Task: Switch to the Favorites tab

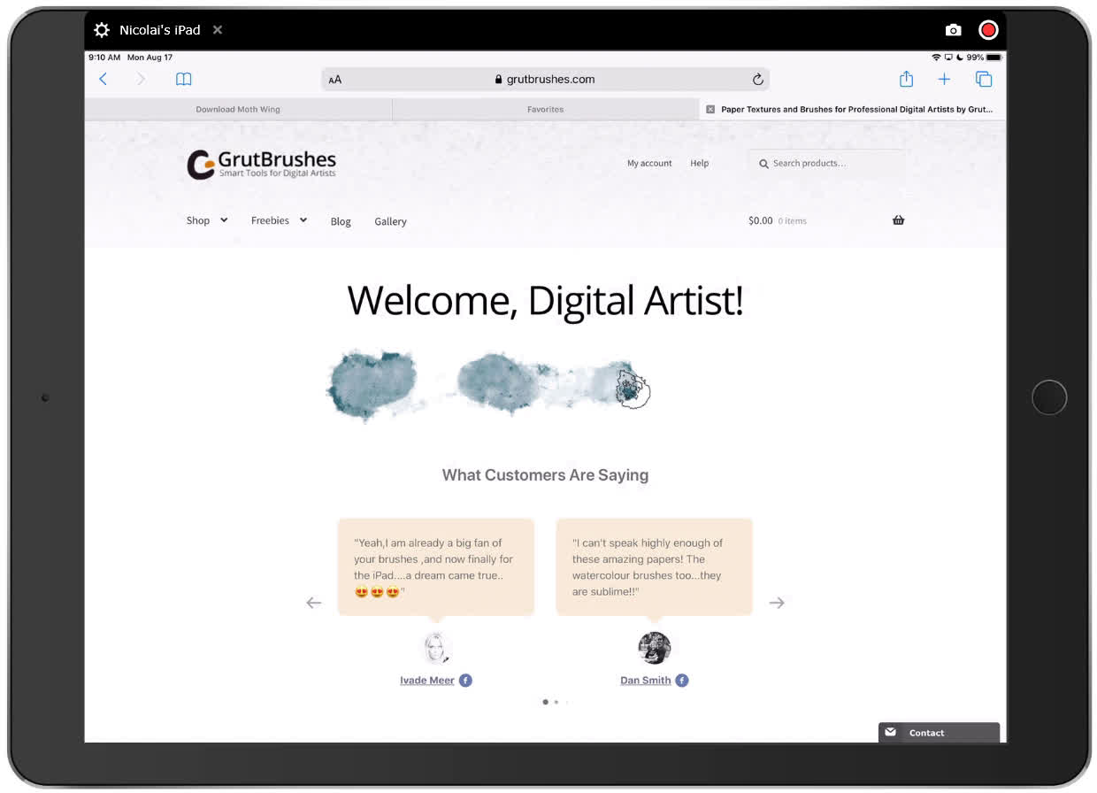Action: [545, 109]
